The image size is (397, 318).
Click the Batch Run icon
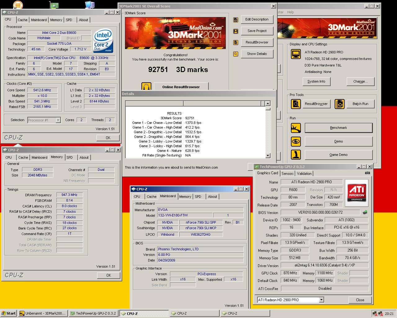340,104
